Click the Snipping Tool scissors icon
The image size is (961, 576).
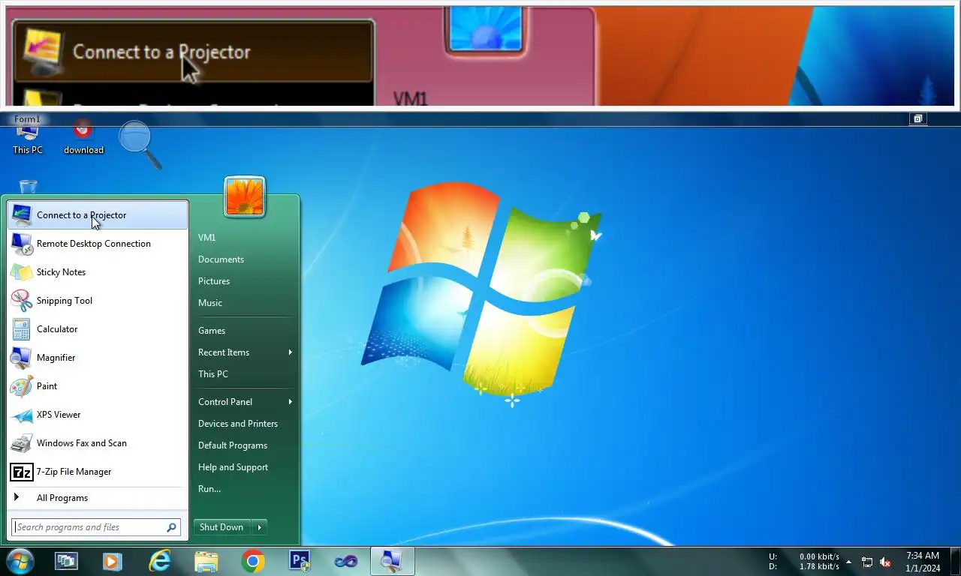21,301
